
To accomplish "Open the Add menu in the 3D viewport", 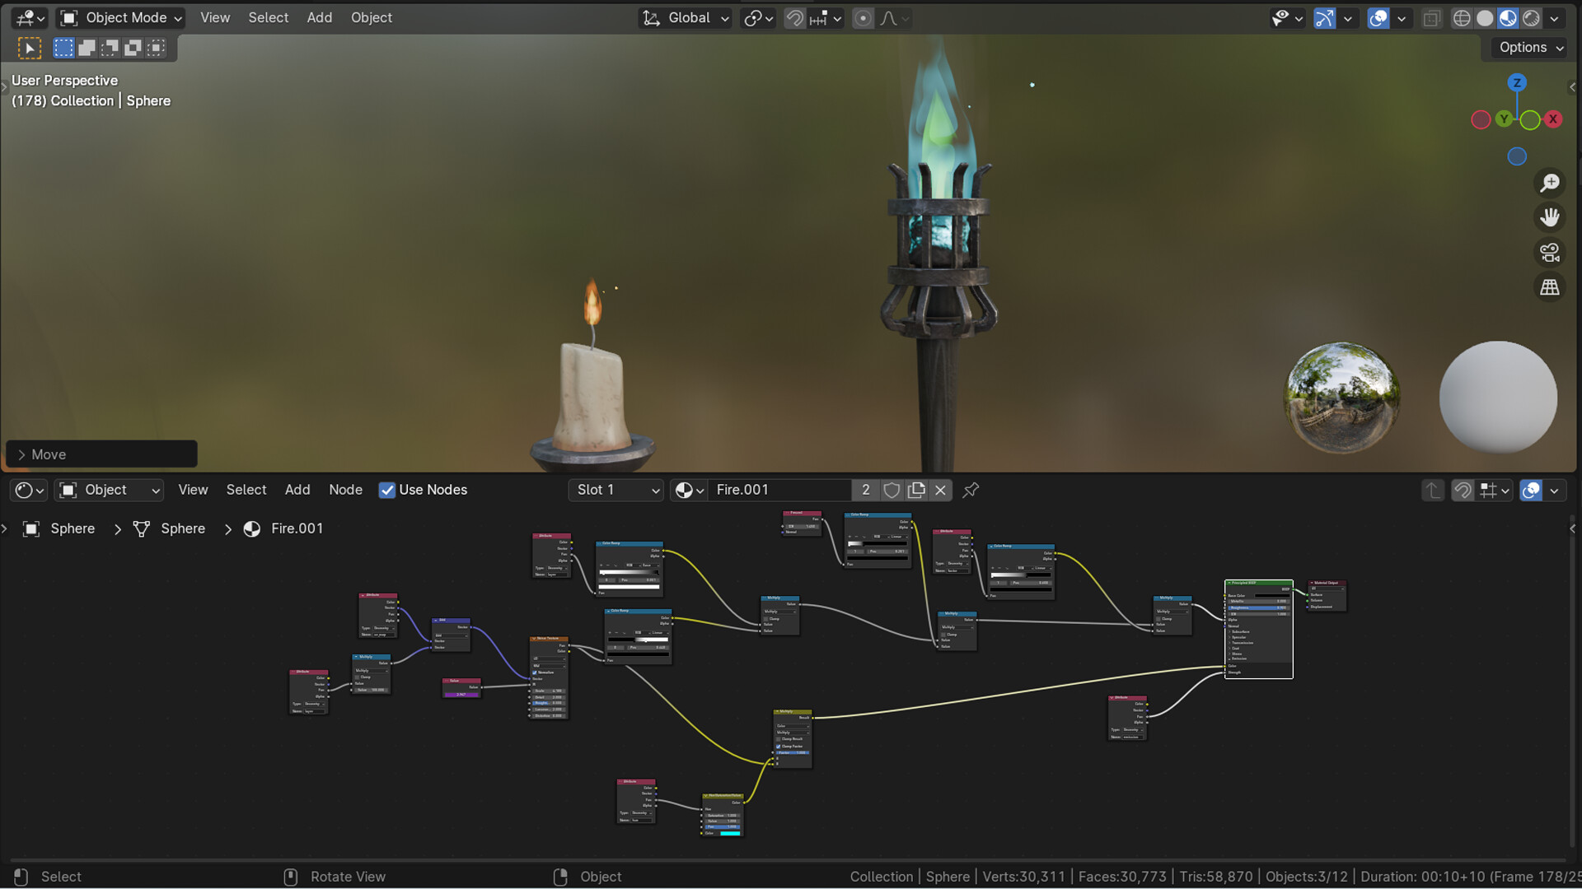I will coord(319,17).
